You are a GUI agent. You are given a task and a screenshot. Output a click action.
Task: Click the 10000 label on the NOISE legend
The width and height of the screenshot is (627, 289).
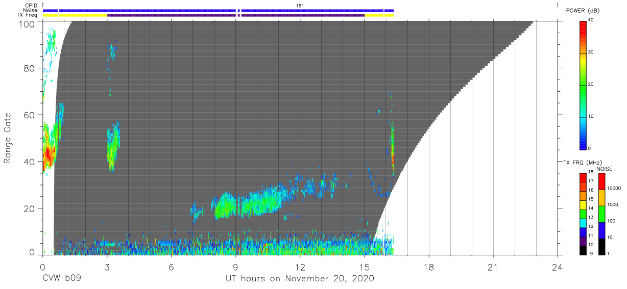pyautogui.click(x=615, y=189)
